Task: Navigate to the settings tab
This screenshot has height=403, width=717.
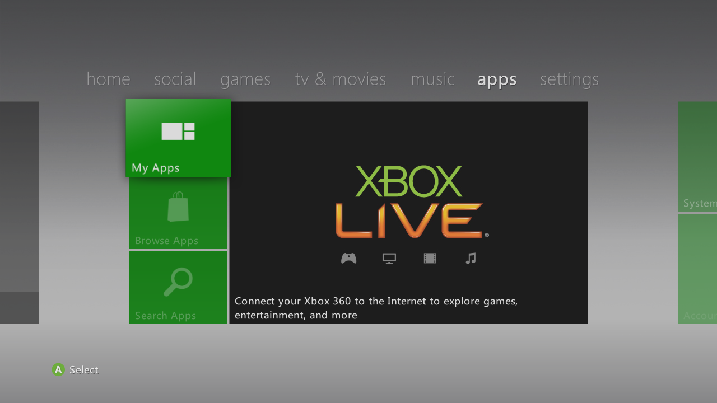Action: (x=569, y=79)
